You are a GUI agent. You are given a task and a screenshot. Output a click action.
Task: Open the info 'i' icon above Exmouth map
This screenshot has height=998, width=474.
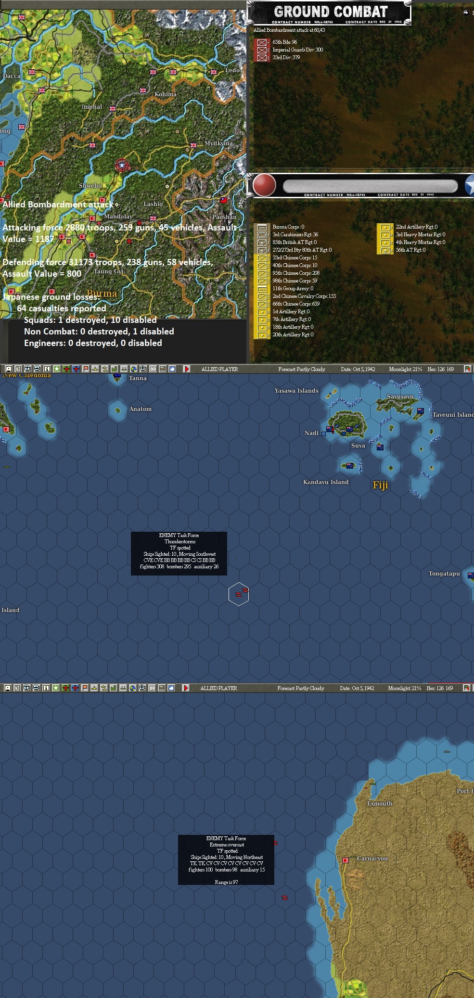click(x=46, y=688)
